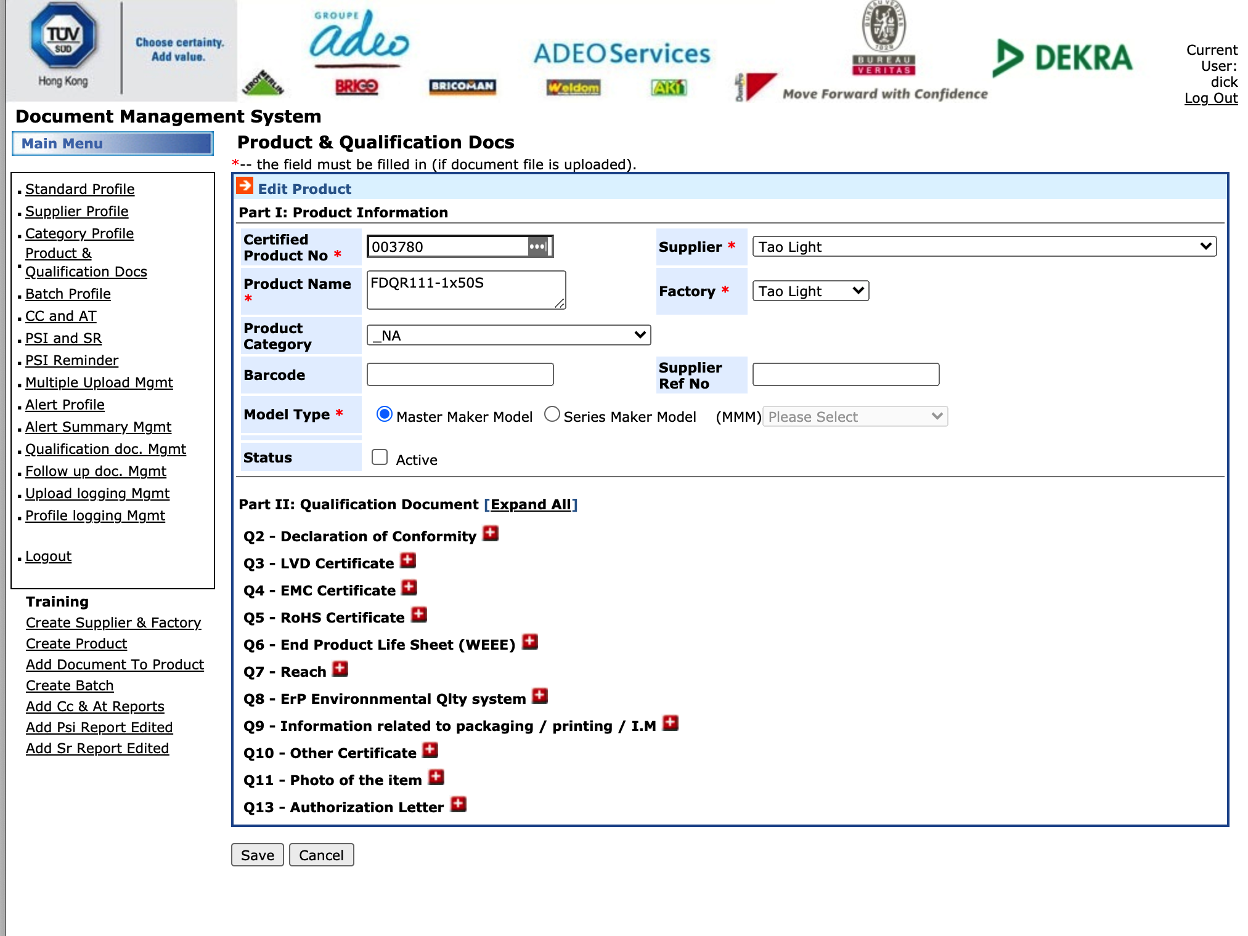Select the Master Maker Model radio button
This screenshot has width=1248, height=936.
tap(385, 414)
